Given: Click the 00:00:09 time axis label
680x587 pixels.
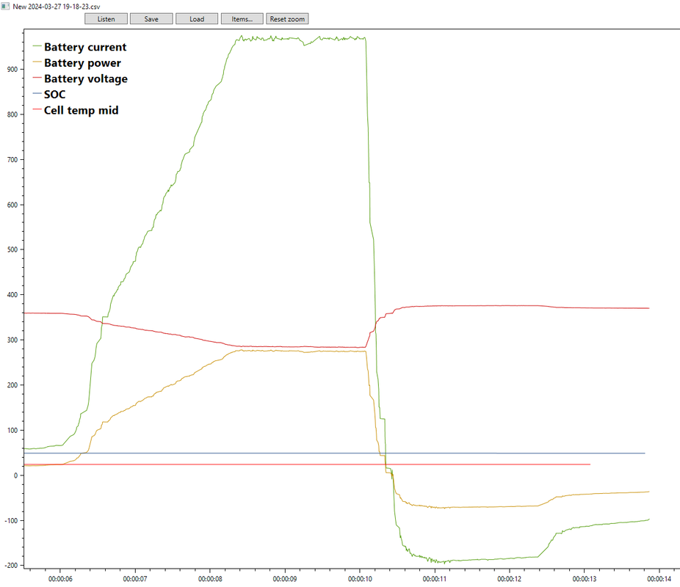Looking at the screenshot, I should coord(285,579).
